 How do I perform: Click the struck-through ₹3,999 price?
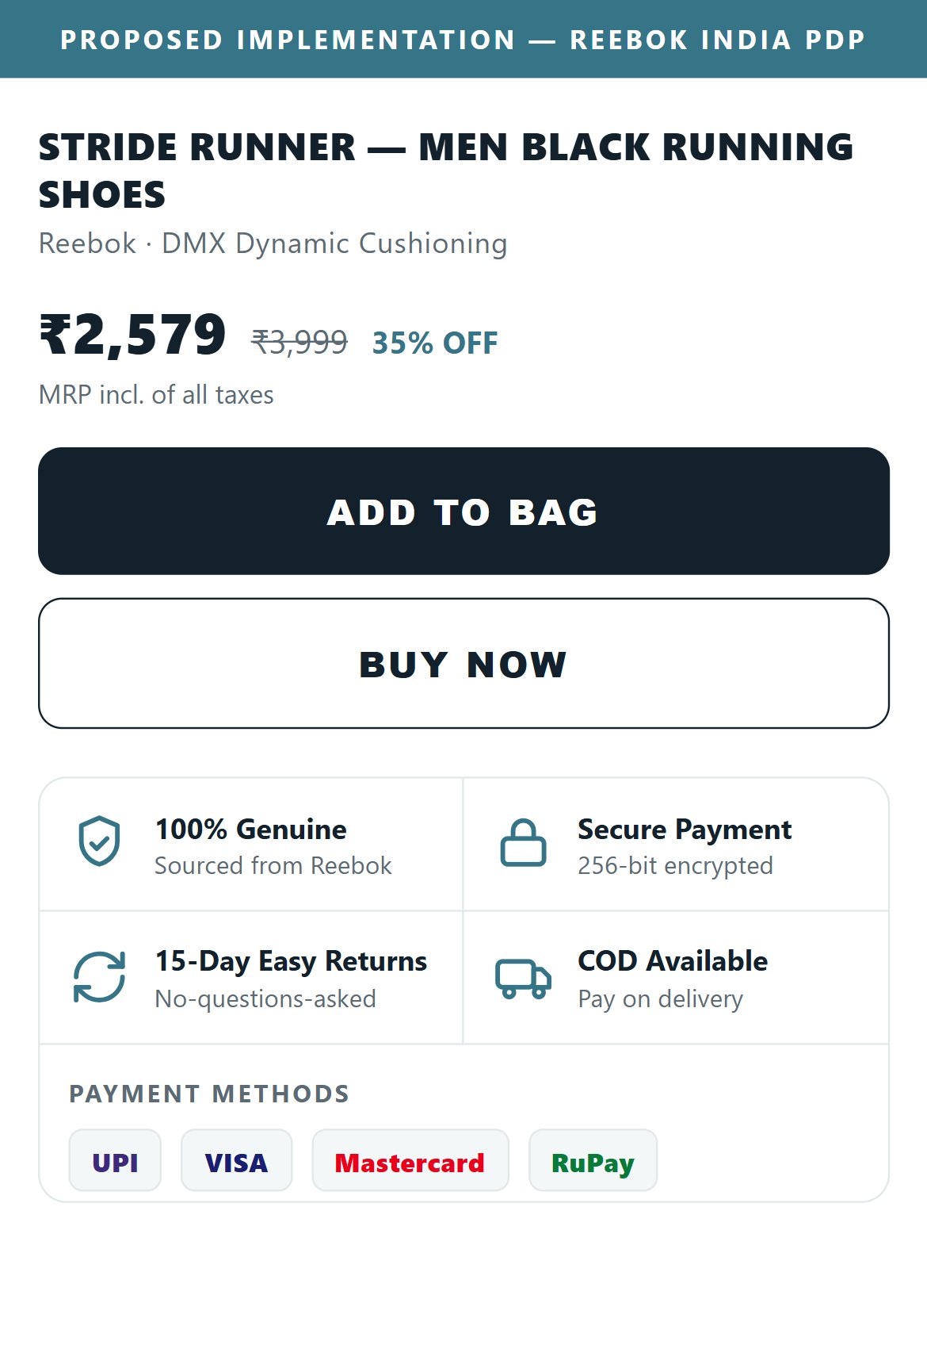pos(299,343)
